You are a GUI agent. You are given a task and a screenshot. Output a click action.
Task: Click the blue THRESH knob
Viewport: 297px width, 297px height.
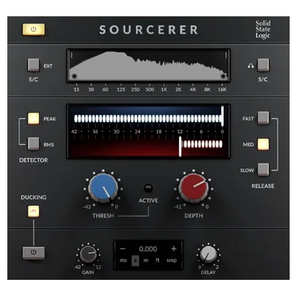point(103,188)
